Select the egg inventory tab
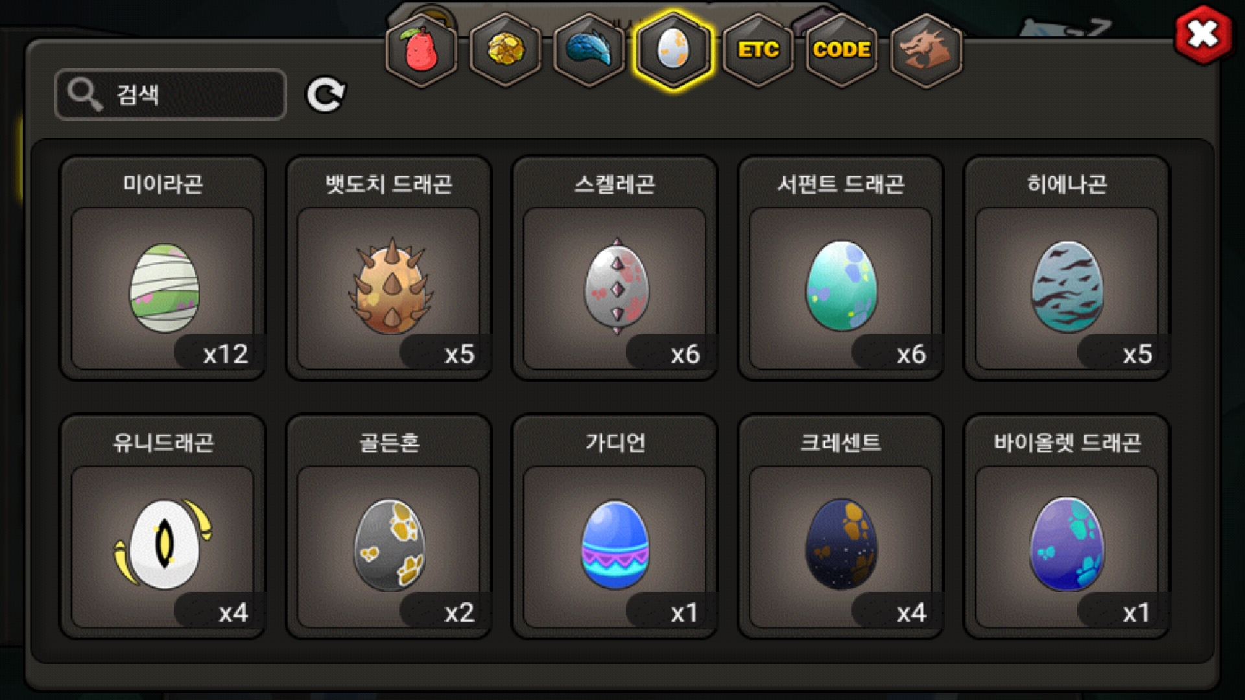The image size is (1245, 700). (674, 50)
